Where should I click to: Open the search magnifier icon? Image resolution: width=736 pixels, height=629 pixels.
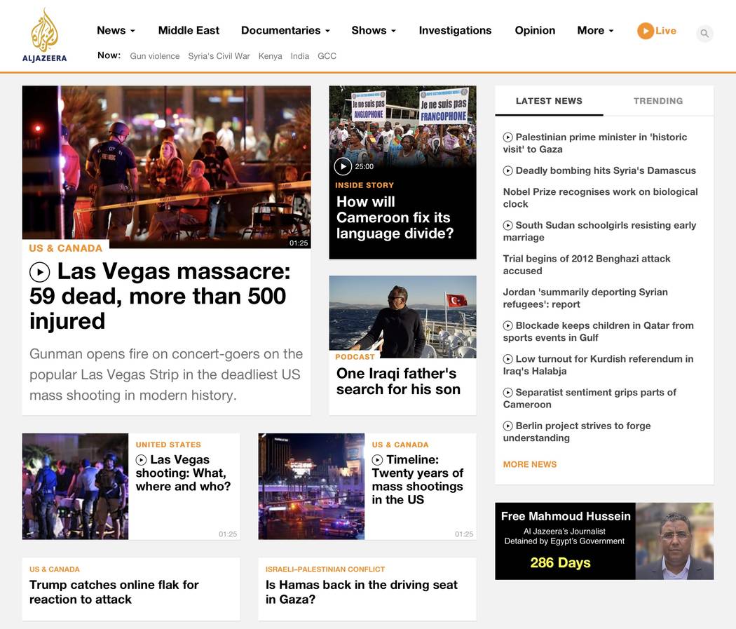pos(704,34)
